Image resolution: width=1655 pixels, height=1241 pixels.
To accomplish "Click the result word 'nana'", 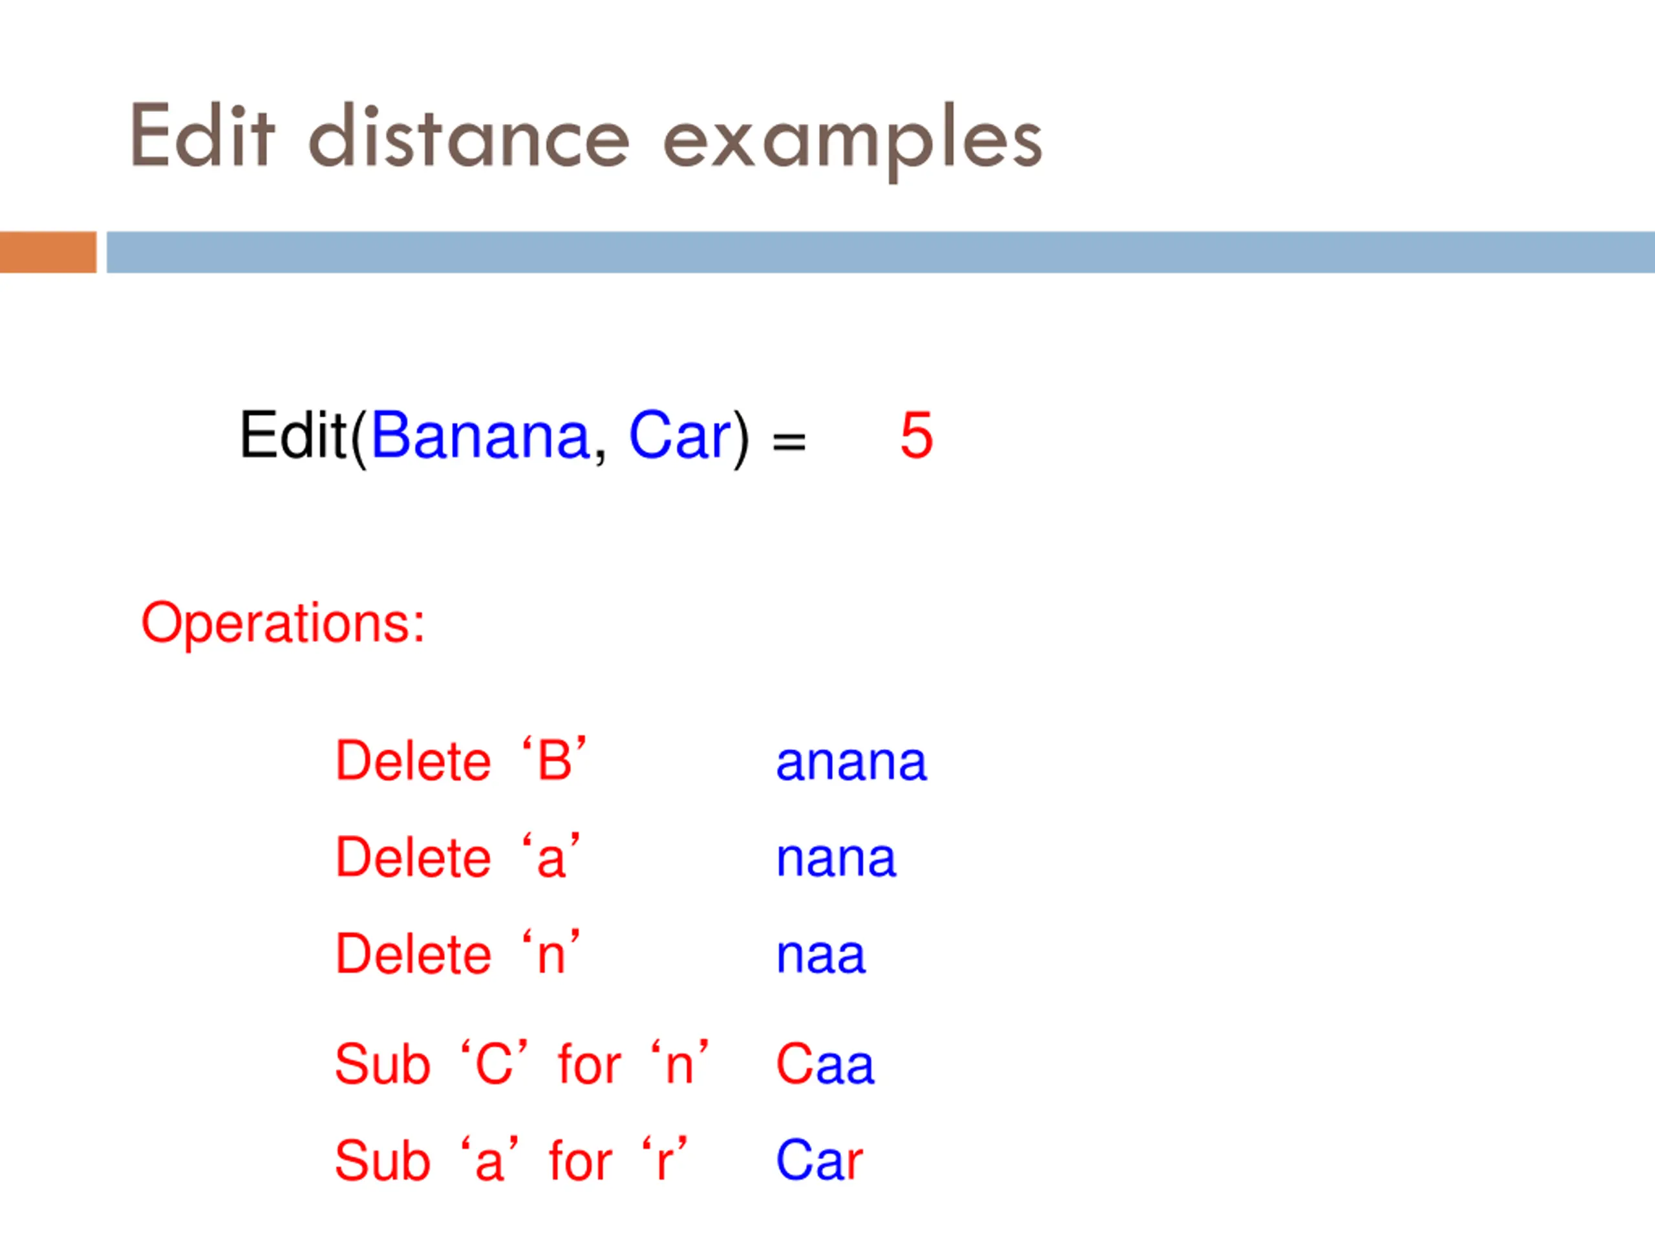I will [836, 860].
